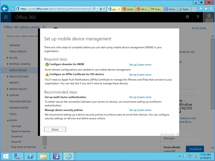Click Set up for device security policies
Viewport: 215px width, 161px height.
tap(133, 110)
